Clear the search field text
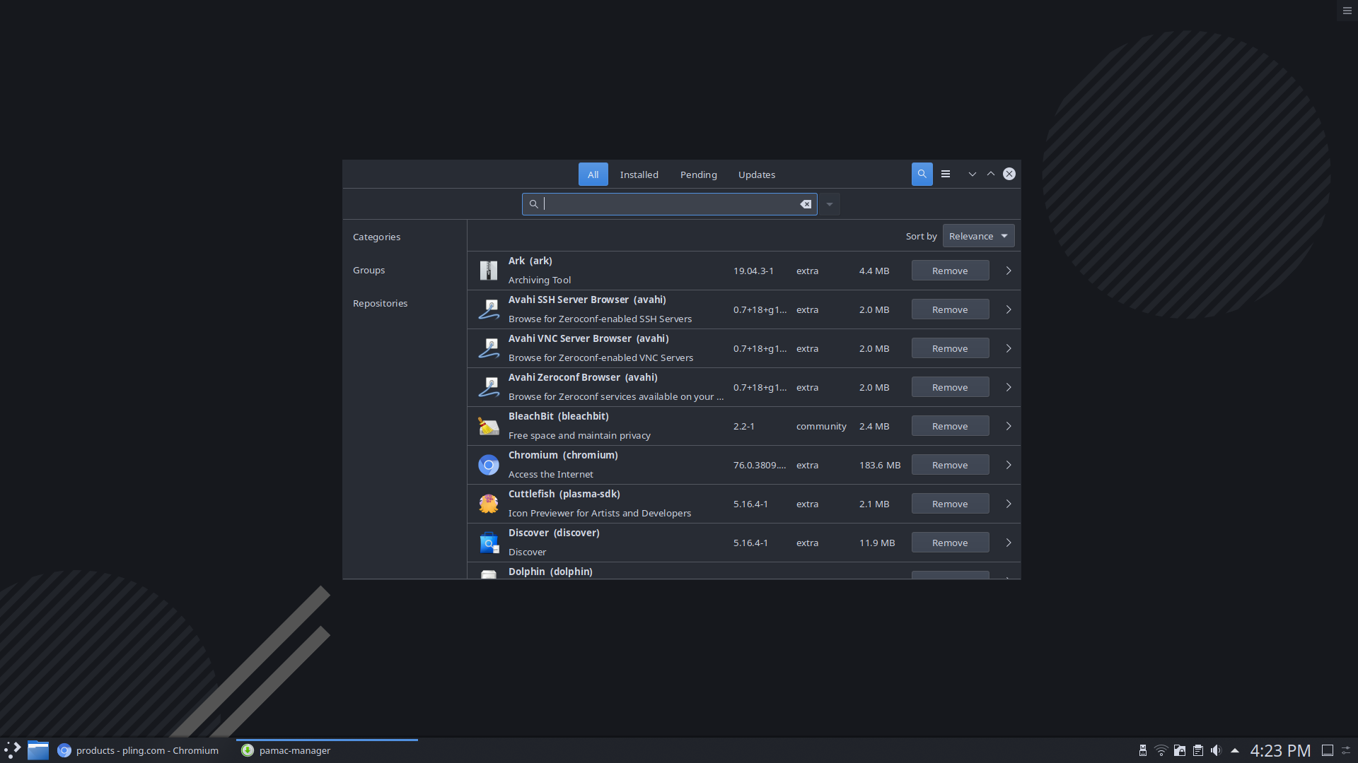1358x763 pixels. (x=806, y=204)
